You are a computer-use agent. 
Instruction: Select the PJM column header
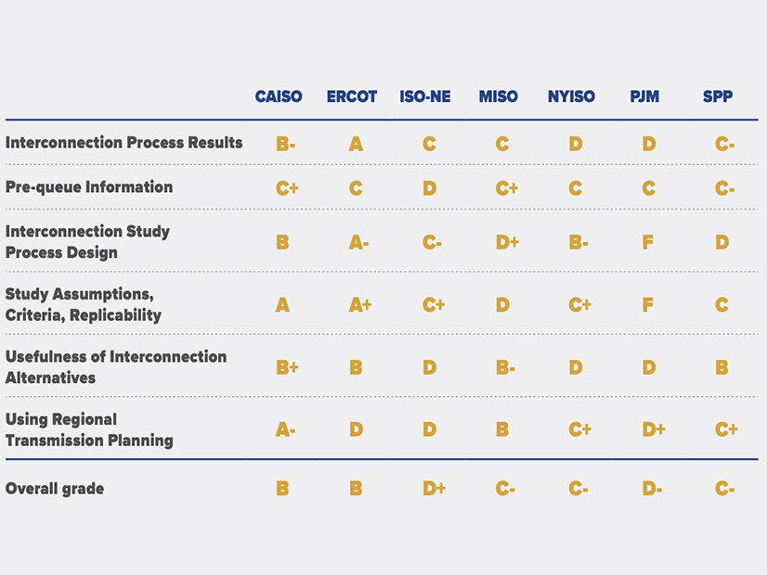[x=644, y=96]
